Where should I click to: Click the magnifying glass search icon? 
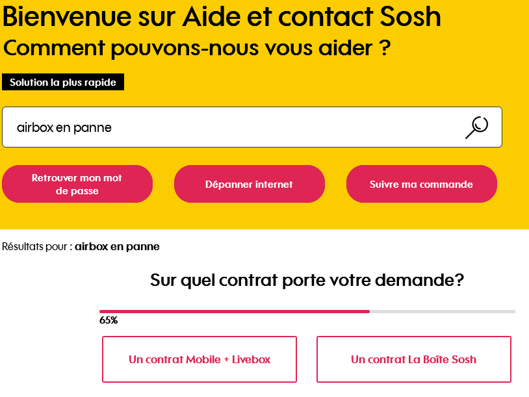click(476, 127)
